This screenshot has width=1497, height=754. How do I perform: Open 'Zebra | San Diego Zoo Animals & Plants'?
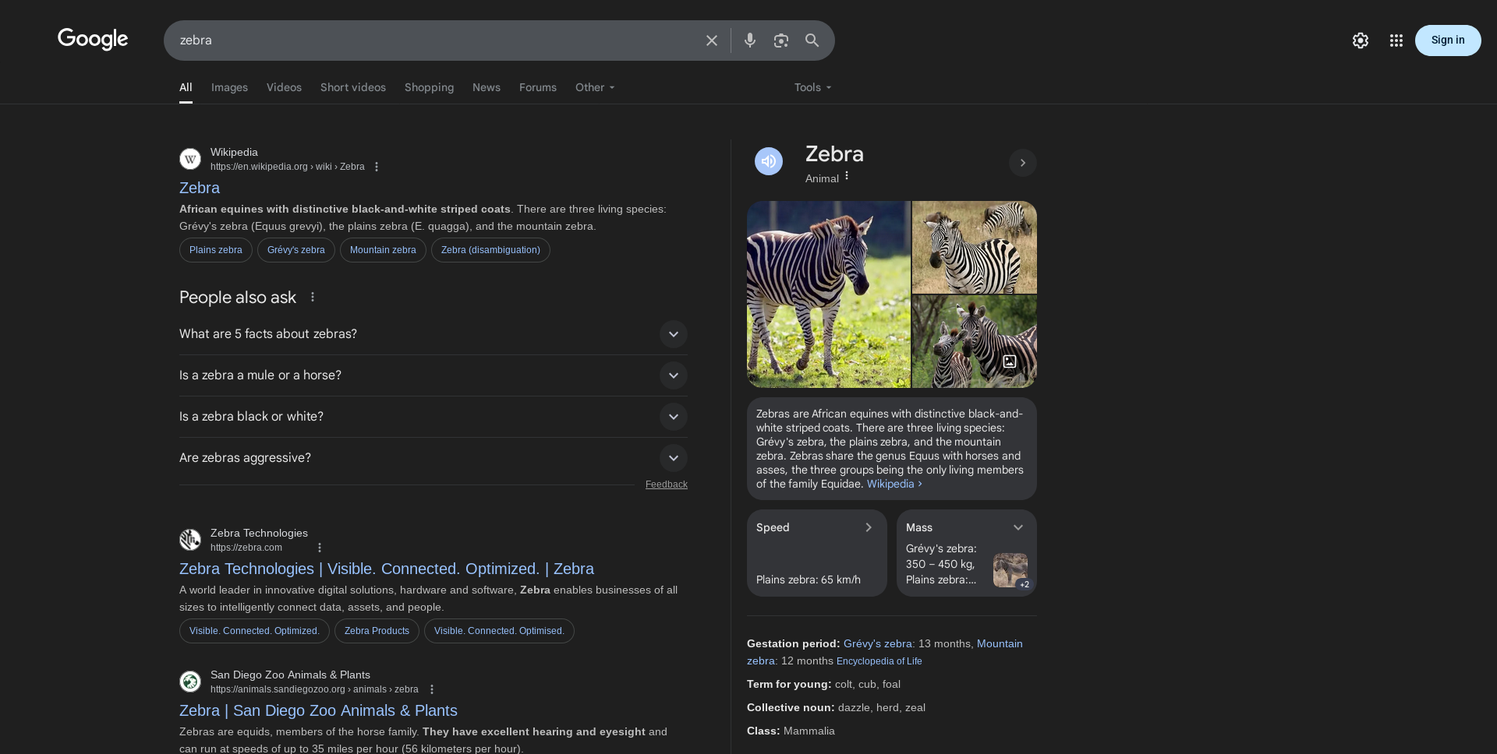318,710
